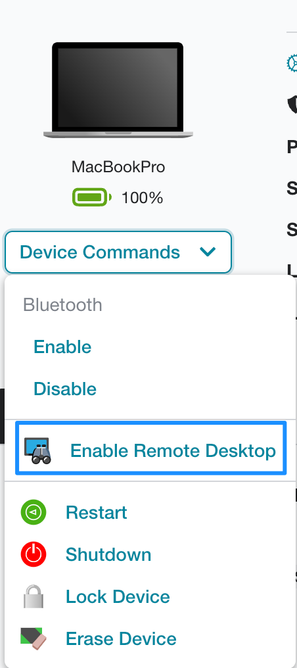This screenshot has width=297, height=668.
Task: Click the MacBook Pro device image
Action: click(x=118, y=90)
